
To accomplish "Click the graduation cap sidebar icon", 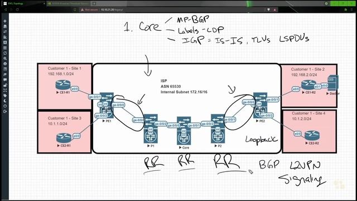I will 5,74.
